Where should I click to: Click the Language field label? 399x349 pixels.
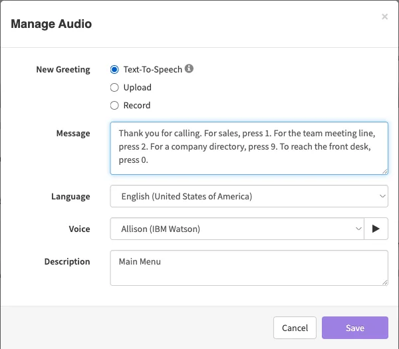click(x=70, y=196)
